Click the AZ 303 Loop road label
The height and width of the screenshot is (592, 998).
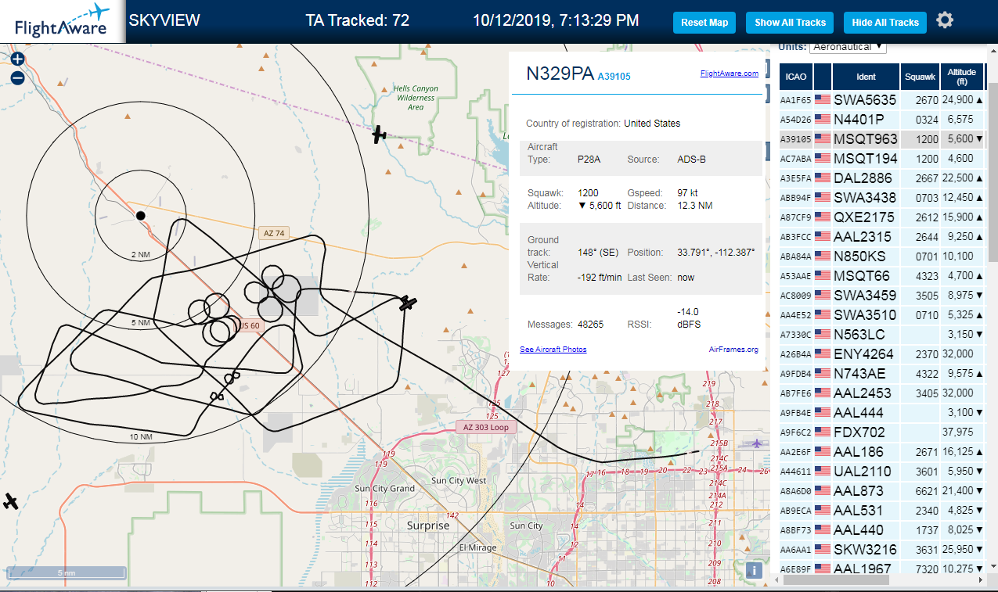click(x=486, y=428)
